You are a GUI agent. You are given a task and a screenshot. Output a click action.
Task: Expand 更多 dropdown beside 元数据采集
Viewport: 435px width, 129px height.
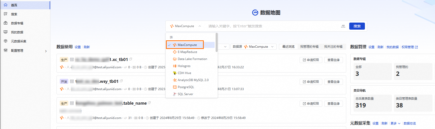coord(395,123)
